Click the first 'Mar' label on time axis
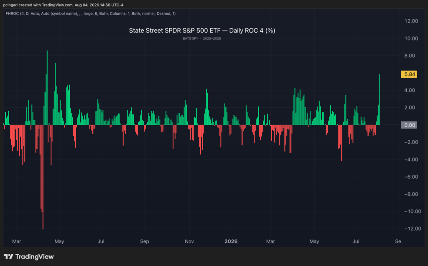This screenshot has height=266, width=428. [x=17, y=241]
